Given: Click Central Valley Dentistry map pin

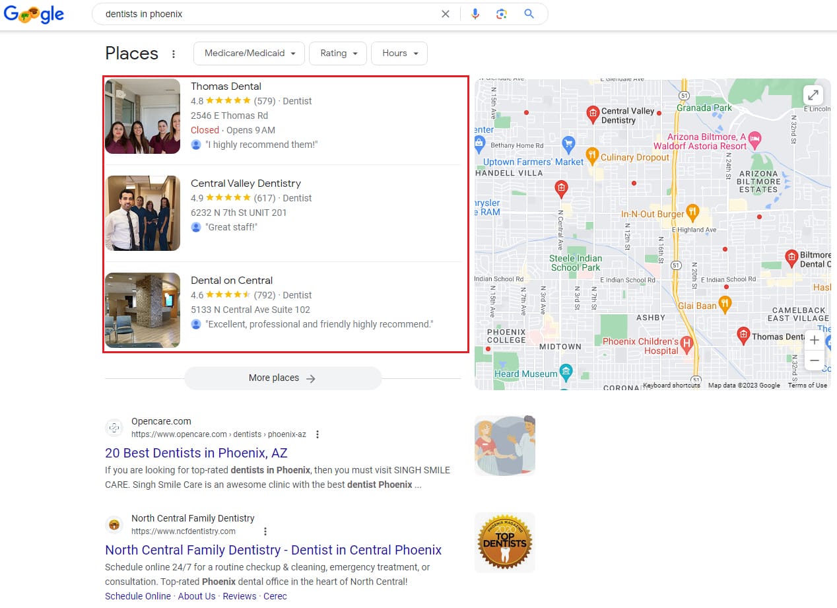Looking at the screenshot, I should click(x=593, y=114).
